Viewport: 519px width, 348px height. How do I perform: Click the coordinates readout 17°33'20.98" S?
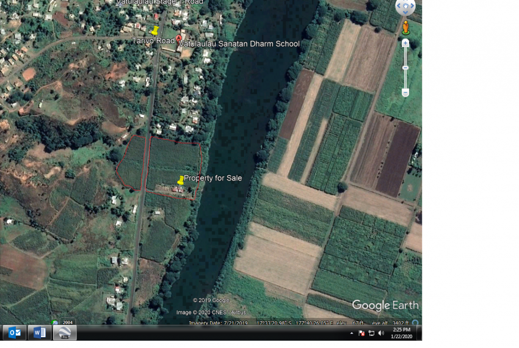pyautogui.click(x=274, y=323)
